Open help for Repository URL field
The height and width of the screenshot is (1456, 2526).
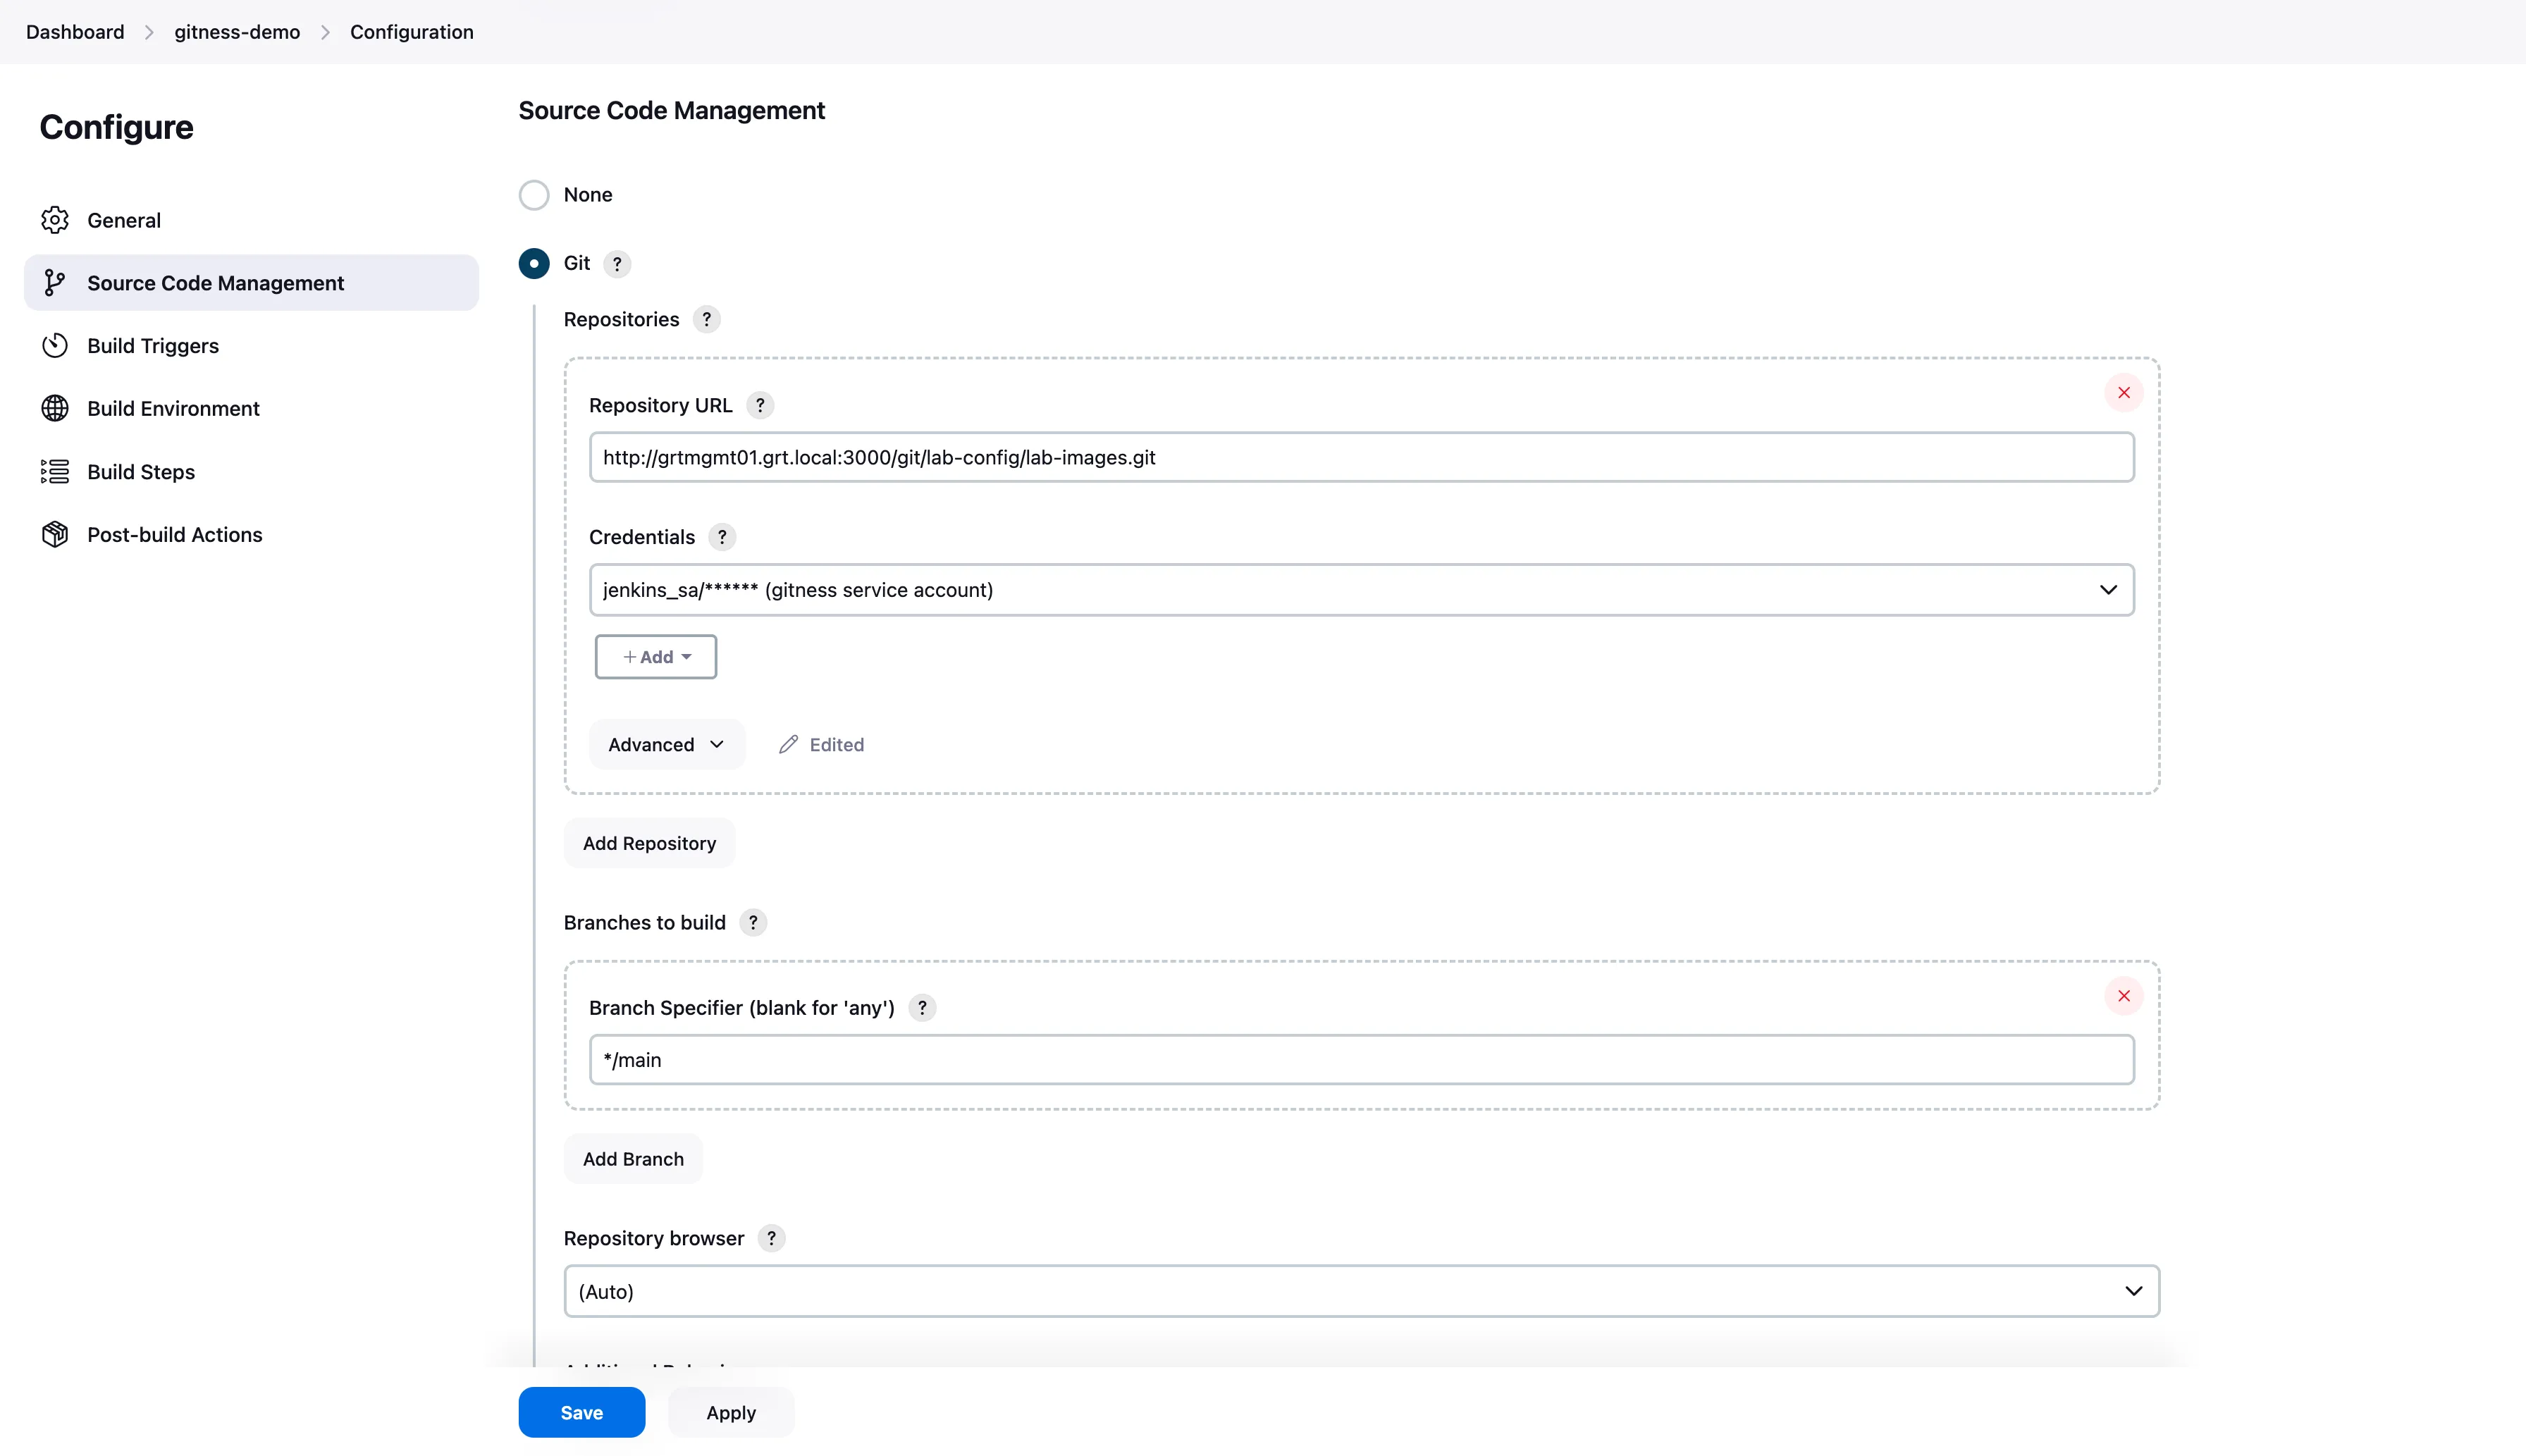click(x=760, y=405)
